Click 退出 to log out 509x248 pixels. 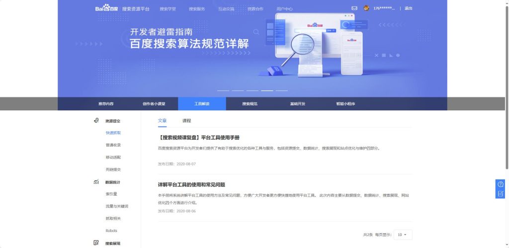click(x=409, y=8)
